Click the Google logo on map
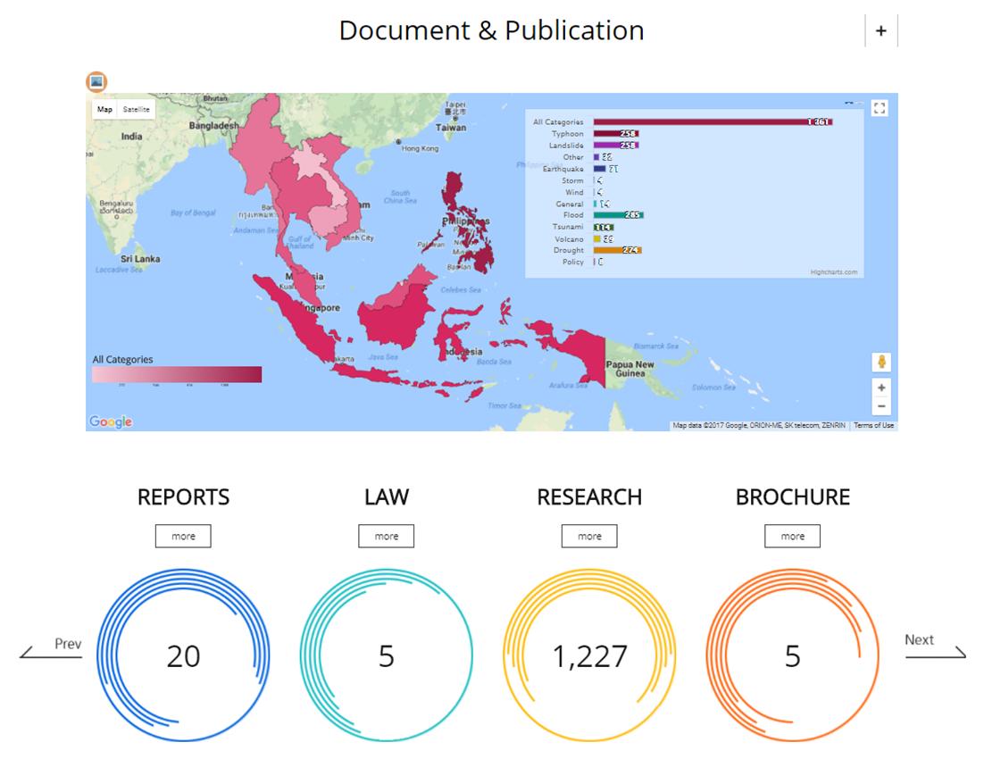984x759 pixels. click(111, 421)
